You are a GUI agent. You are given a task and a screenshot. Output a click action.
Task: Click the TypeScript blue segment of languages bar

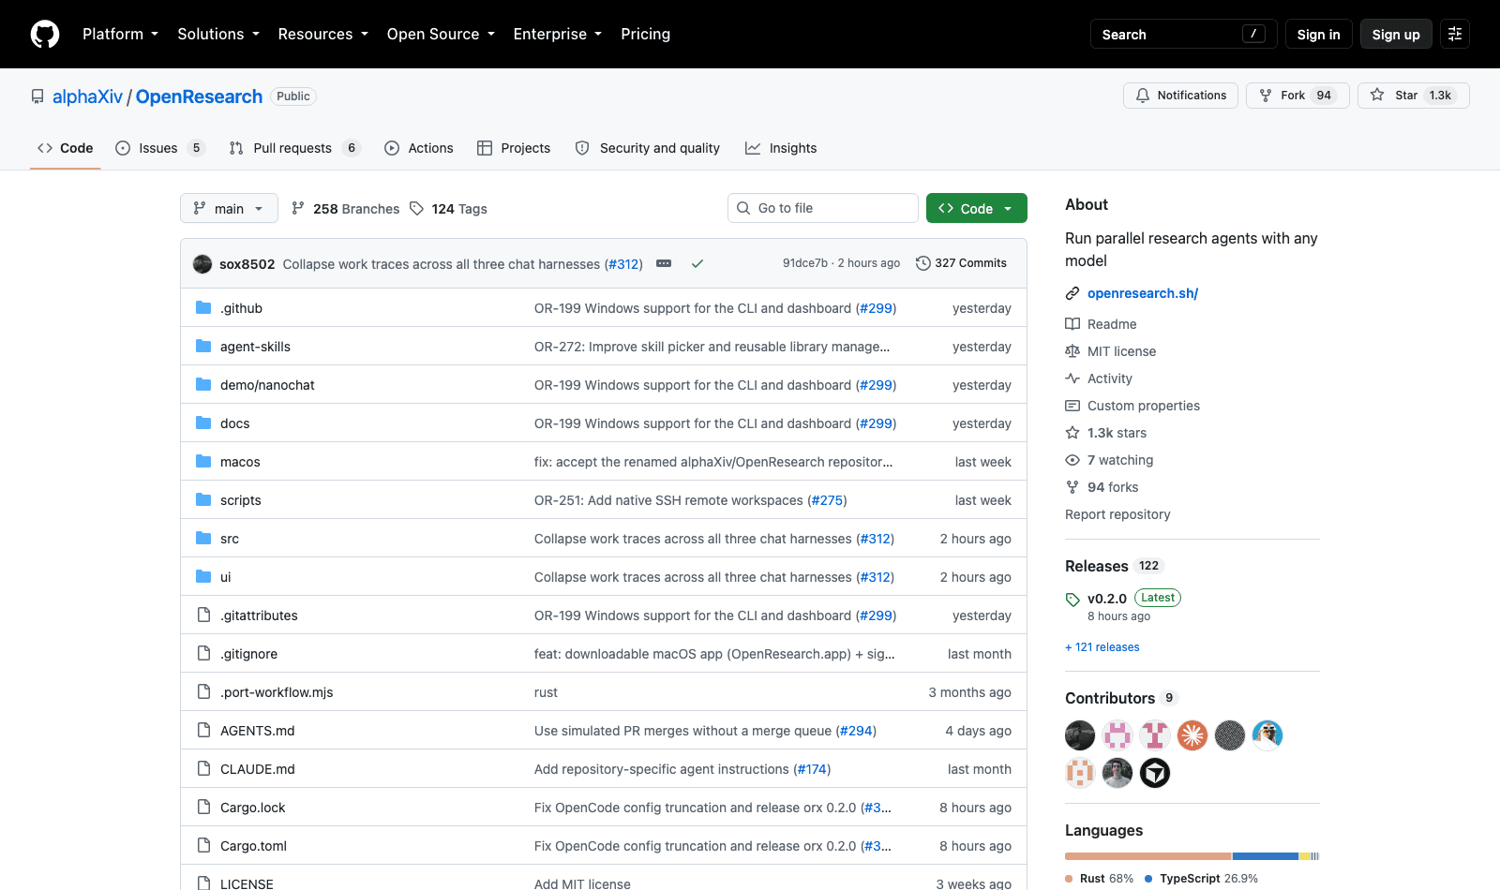[x=1266, y=856]
